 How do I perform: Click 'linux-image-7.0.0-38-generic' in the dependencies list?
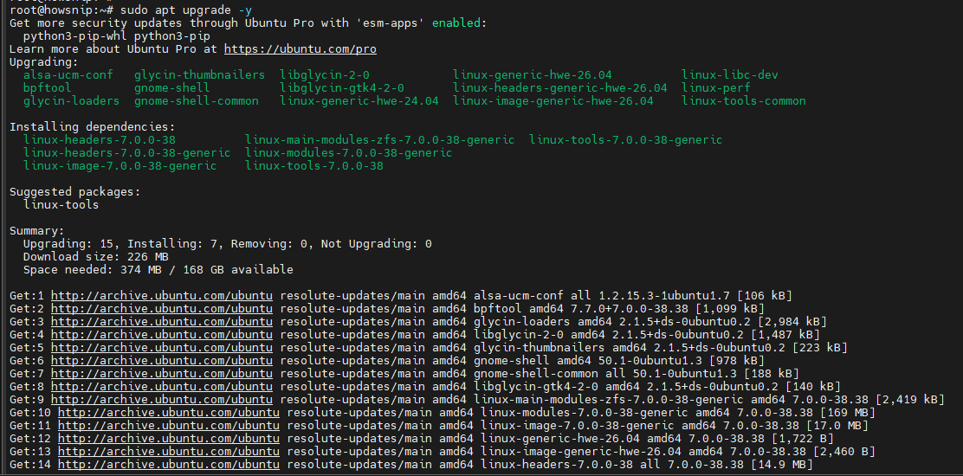[120, 165]
